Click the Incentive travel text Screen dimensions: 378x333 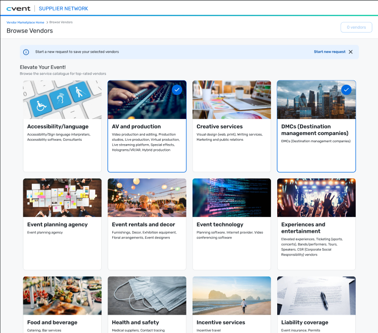[x=209, y=330]
